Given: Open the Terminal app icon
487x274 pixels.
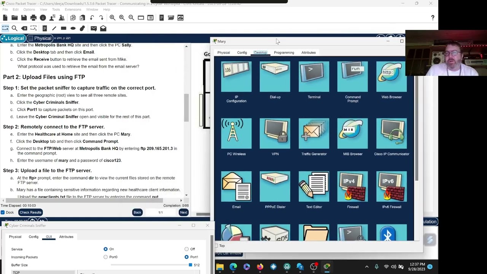Looking at the screenshot, I should [314, 77].
